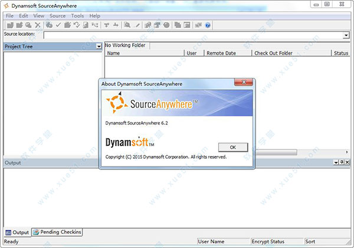The height and width of the screenshot is (248, 354).
Task: Open the File menu
Action: pyautogui.click(x=9, y=16)
